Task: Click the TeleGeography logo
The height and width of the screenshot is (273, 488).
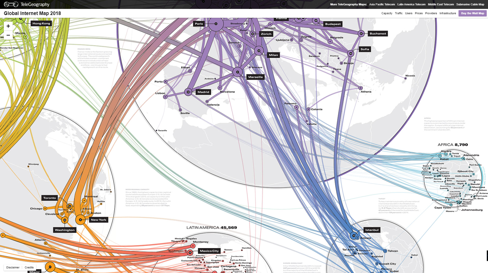Action: [x=27, y=4]
